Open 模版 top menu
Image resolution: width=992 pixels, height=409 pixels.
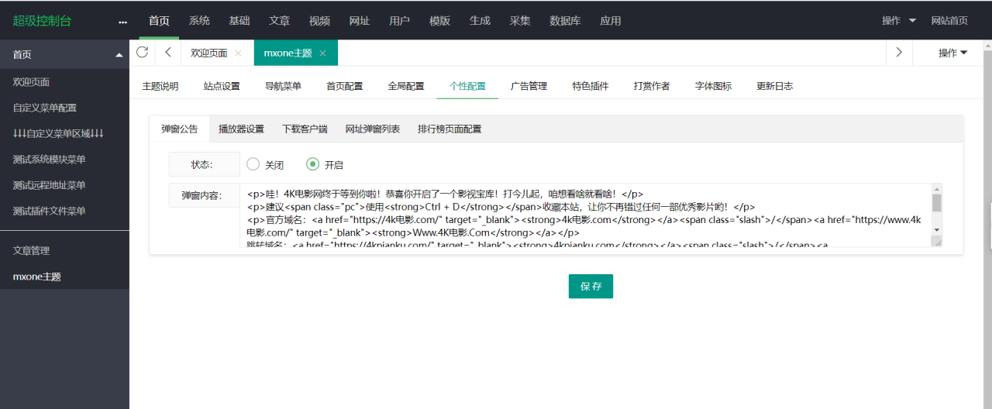[x=440, y=21]
